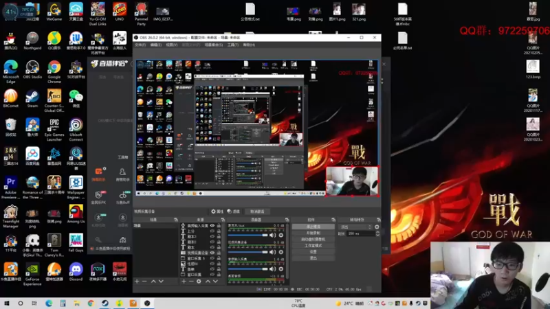This screenshot has height=309, width=550.
Task: Open the 淡出 transition dropdown
Action: point(355,227)
